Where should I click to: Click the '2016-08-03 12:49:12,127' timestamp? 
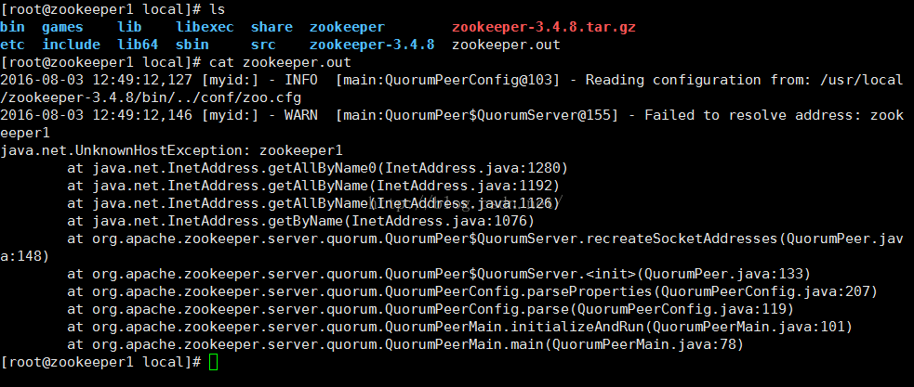point(96,80)
